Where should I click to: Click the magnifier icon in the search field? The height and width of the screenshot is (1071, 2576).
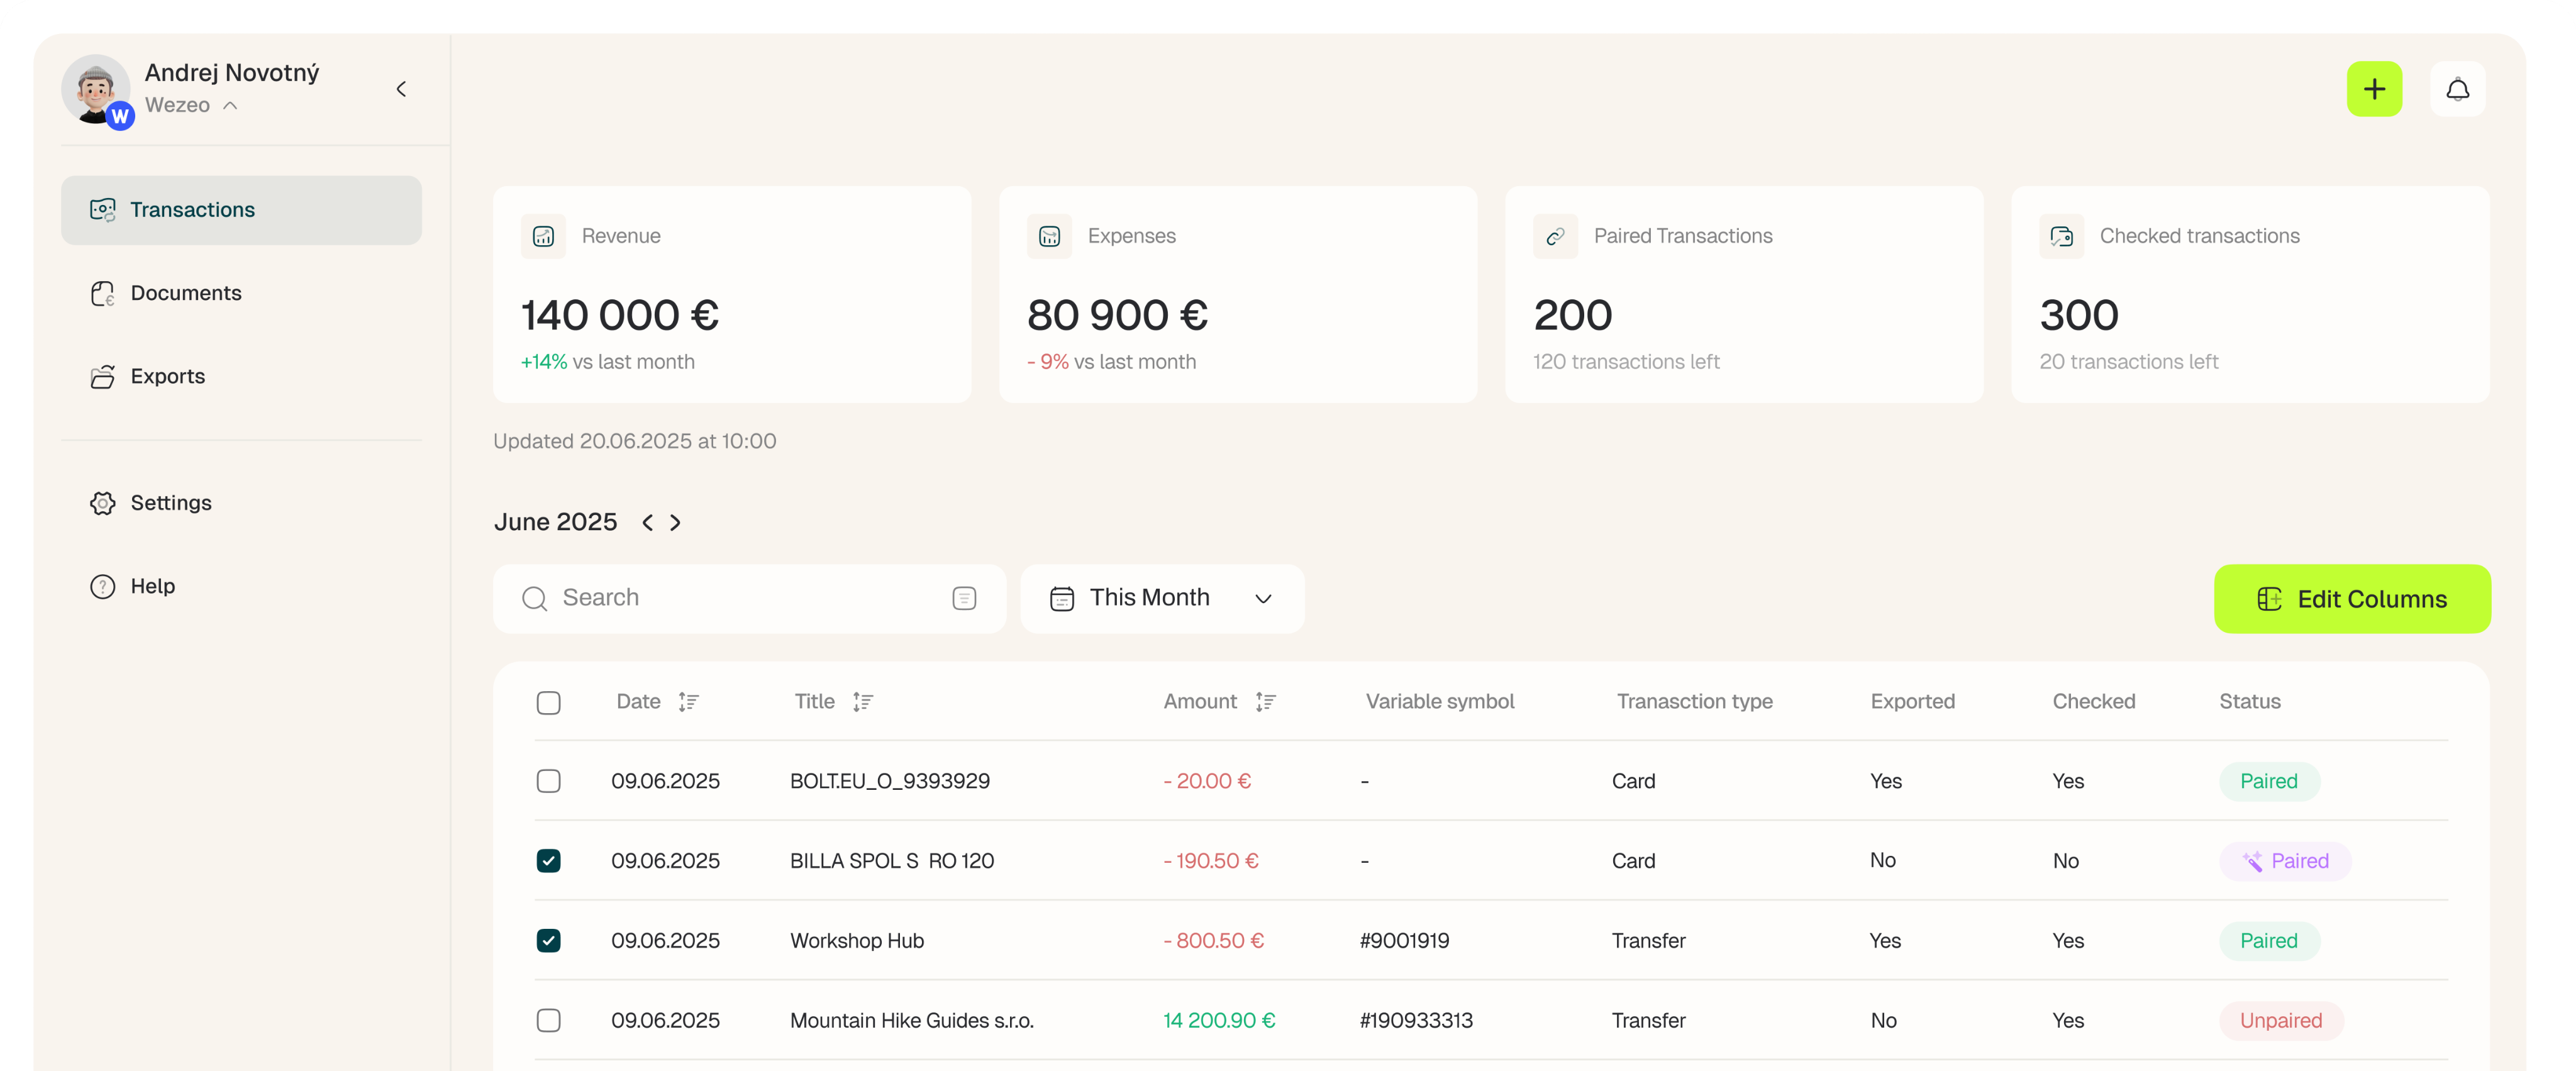pyautogui.click(x=535, y=598)
